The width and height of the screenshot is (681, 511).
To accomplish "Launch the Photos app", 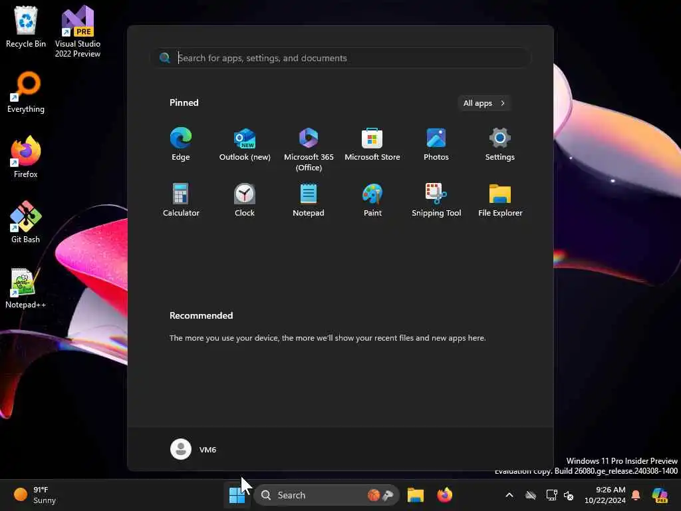I will pos(436,144).
